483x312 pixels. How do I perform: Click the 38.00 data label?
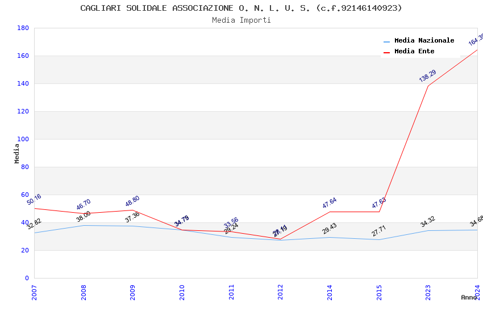click(x=84, y=216)
